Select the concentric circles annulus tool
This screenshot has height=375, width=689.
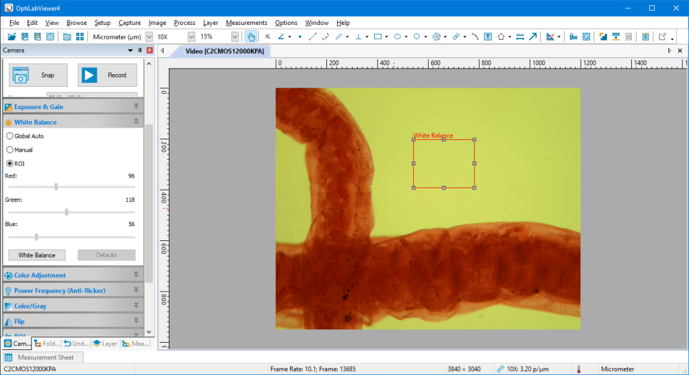(436, 36)
